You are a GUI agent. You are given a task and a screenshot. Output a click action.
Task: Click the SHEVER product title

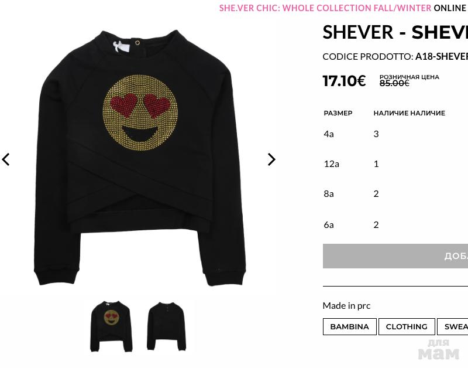(395, 32)
